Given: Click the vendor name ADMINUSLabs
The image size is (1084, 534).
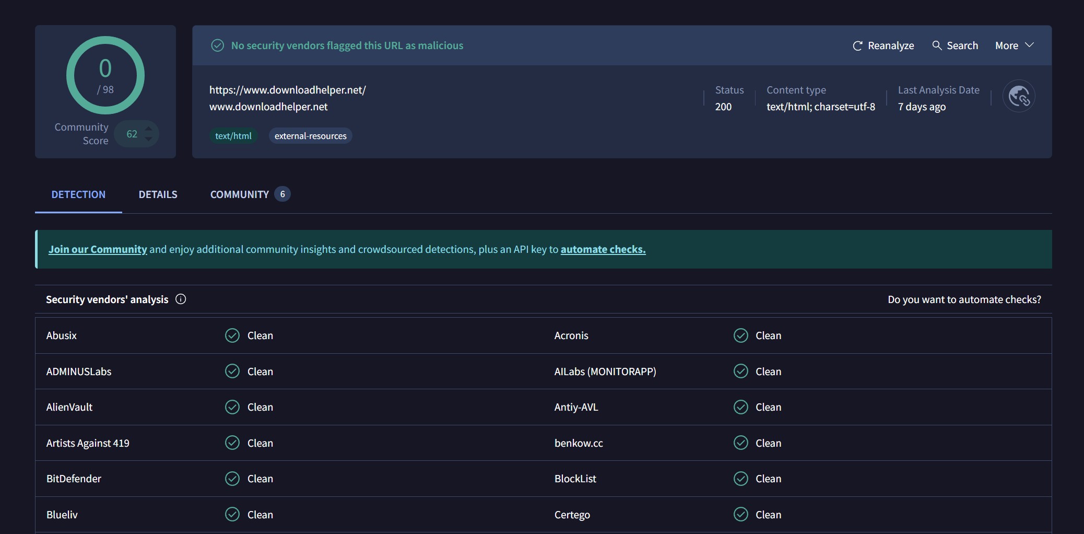Looking at the screenshot, I should click(x=79, y=372).
